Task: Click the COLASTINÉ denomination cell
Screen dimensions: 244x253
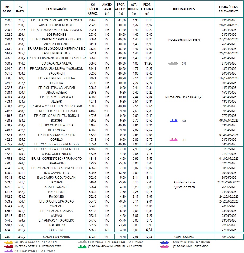Action: [x=57, y=230]
